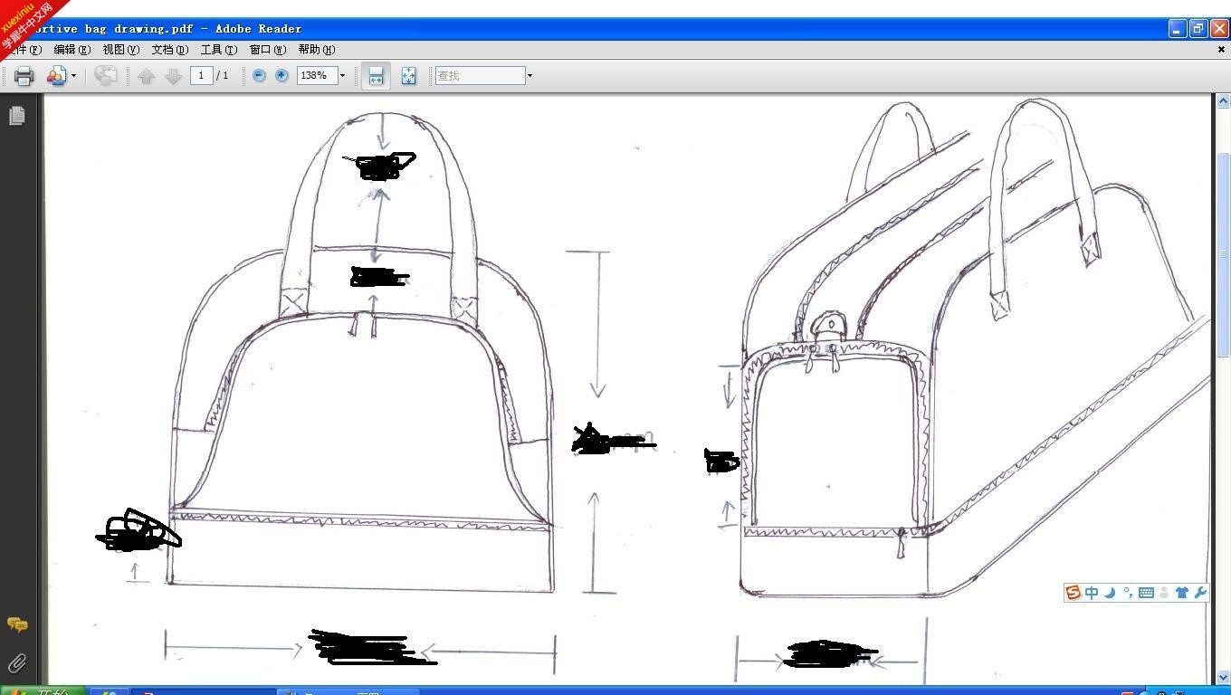Click the 查找 search field
This screenshot has height=695, width=1231.
coord(480,76)
